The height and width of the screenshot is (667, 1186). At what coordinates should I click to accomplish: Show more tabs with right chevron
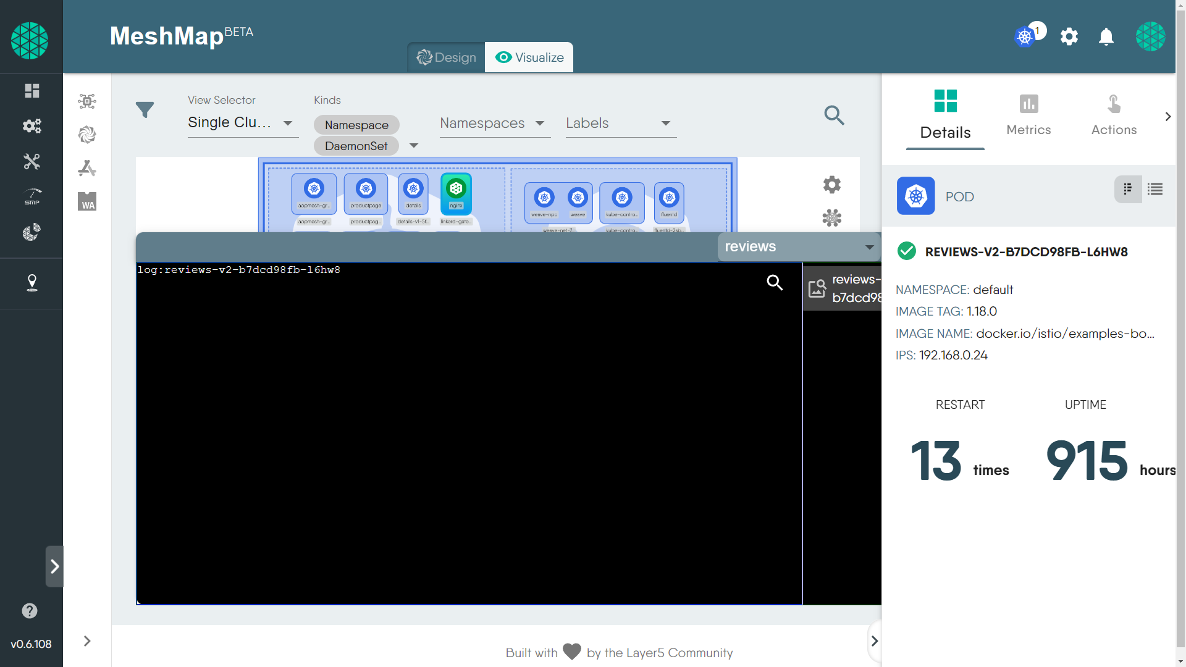click(x=1167, y=116)
